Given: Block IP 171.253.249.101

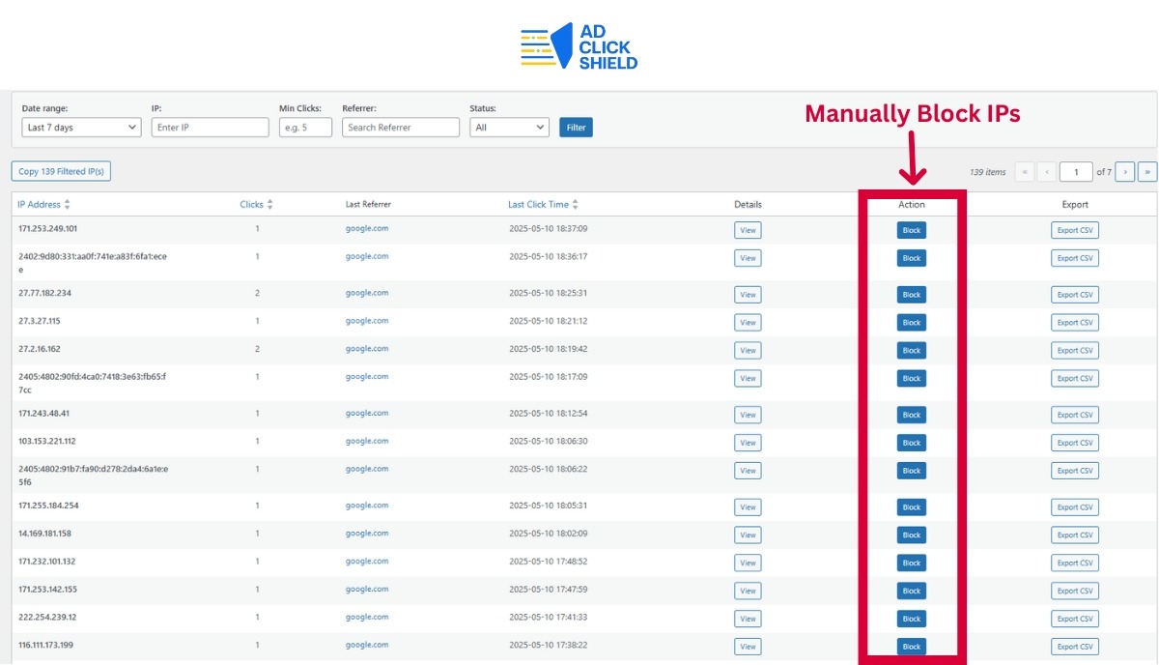Looking at the screenshot, I should pyautogui.click(x=911, y=230).
